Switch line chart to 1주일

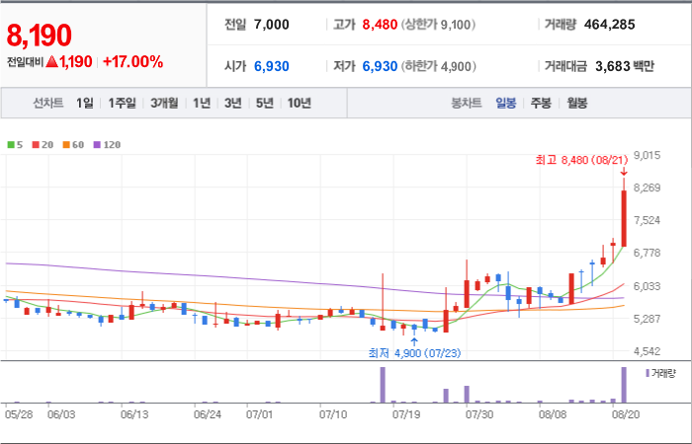[123, 103]
